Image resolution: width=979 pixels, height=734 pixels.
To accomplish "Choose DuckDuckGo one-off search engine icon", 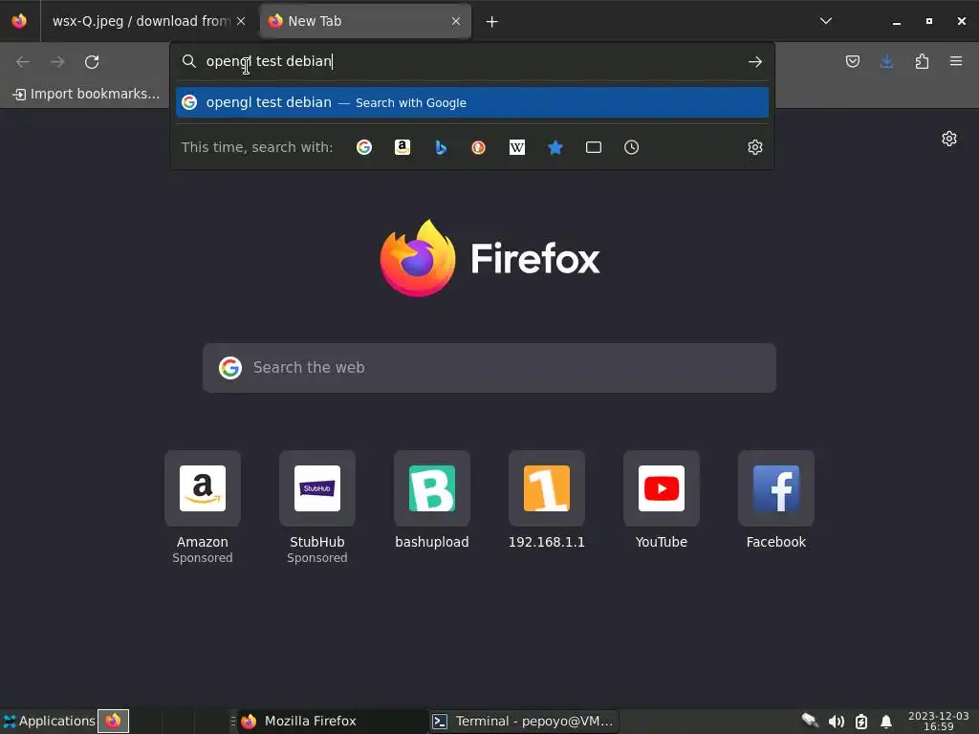I will 479,147.
